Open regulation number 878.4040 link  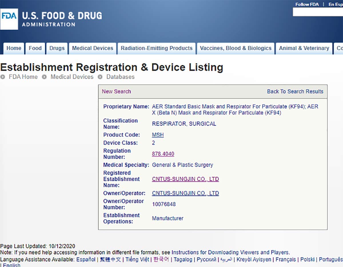point(163,154)
